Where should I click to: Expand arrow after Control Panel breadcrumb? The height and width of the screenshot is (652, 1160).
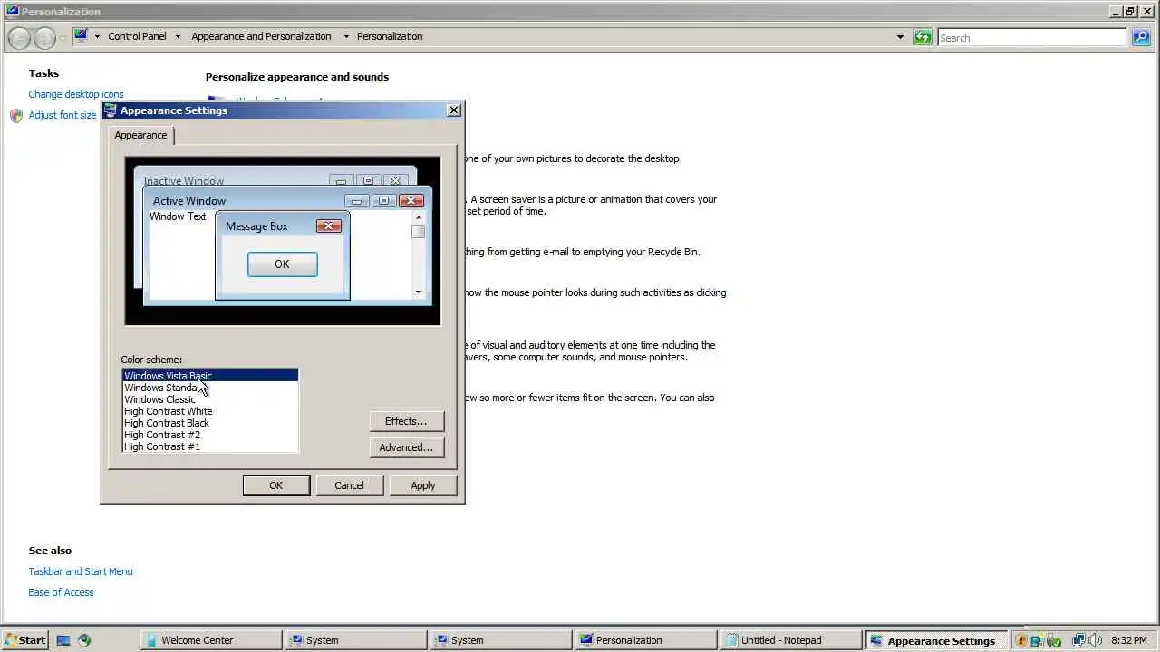click(178, 37)
